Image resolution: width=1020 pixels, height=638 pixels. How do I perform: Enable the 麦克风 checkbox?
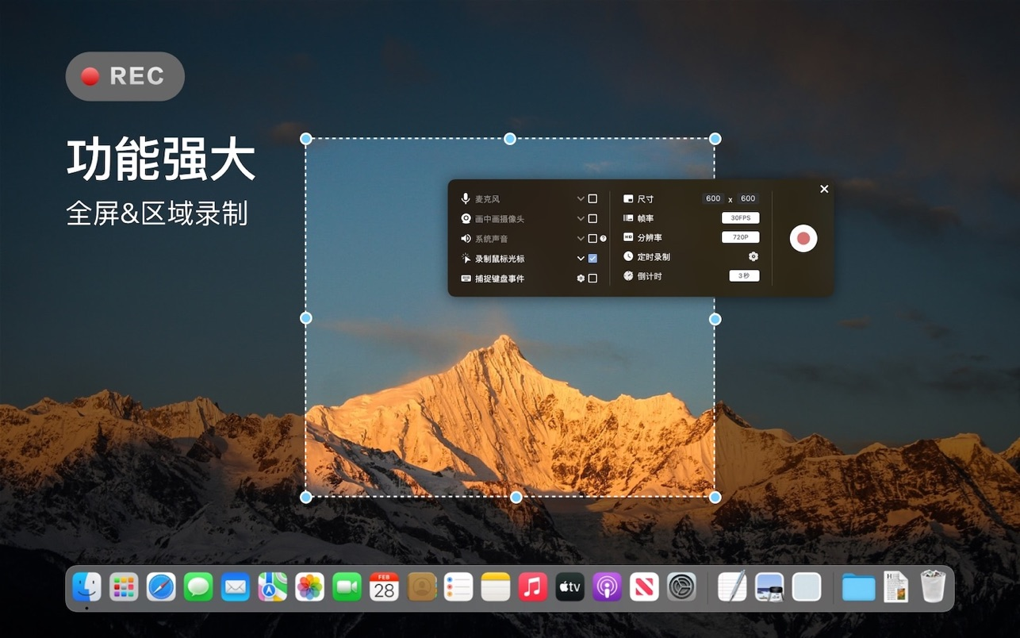click(591, 198)
